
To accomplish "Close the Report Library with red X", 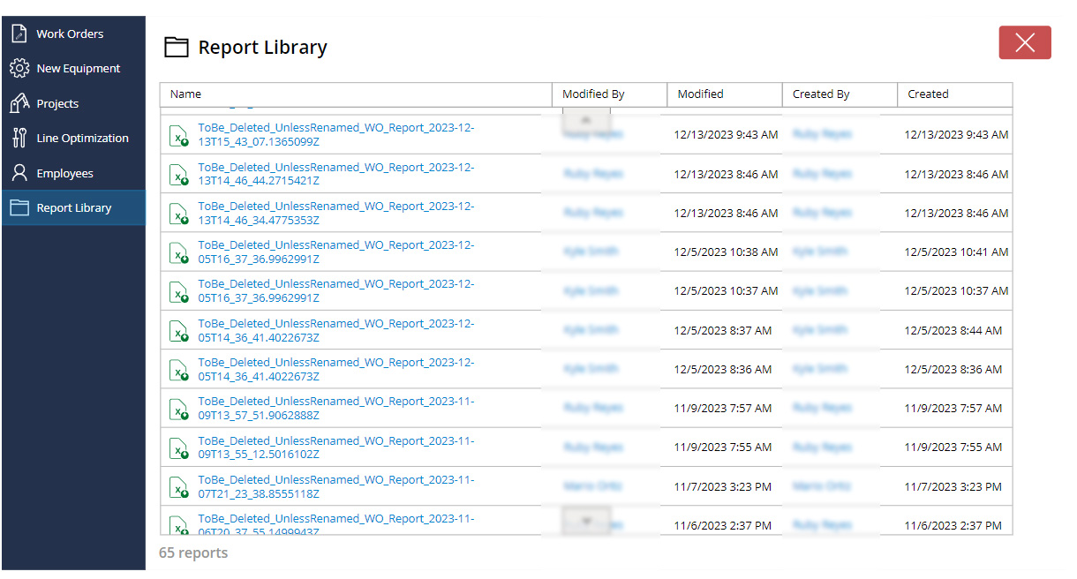I will point(1024,42).
